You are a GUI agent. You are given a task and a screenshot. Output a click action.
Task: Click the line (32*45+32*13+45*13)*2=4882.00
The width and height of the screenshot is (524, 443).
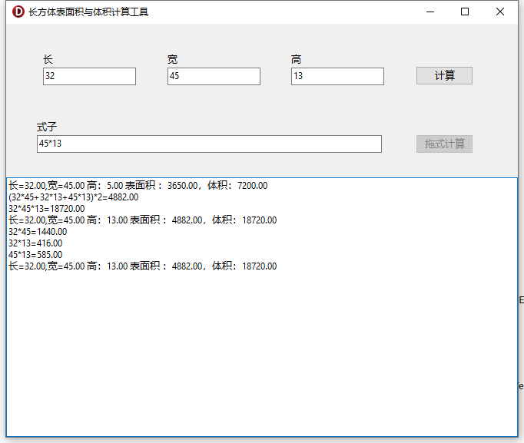[74, 197]
